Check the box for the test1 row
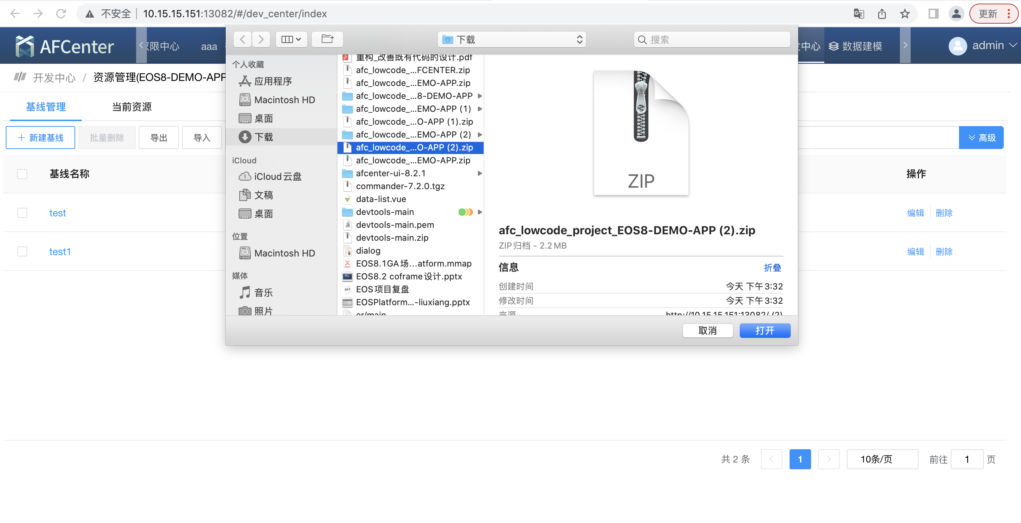The image size is (1021, 523). [22, 251]
